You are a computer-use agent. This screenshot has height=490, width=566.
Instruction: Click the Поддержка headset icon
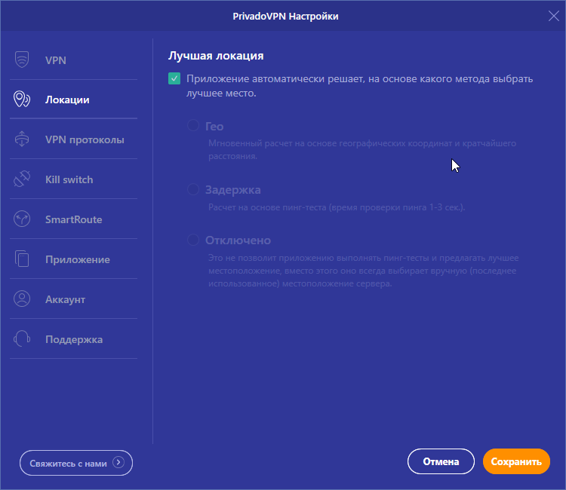coord(22,339)
